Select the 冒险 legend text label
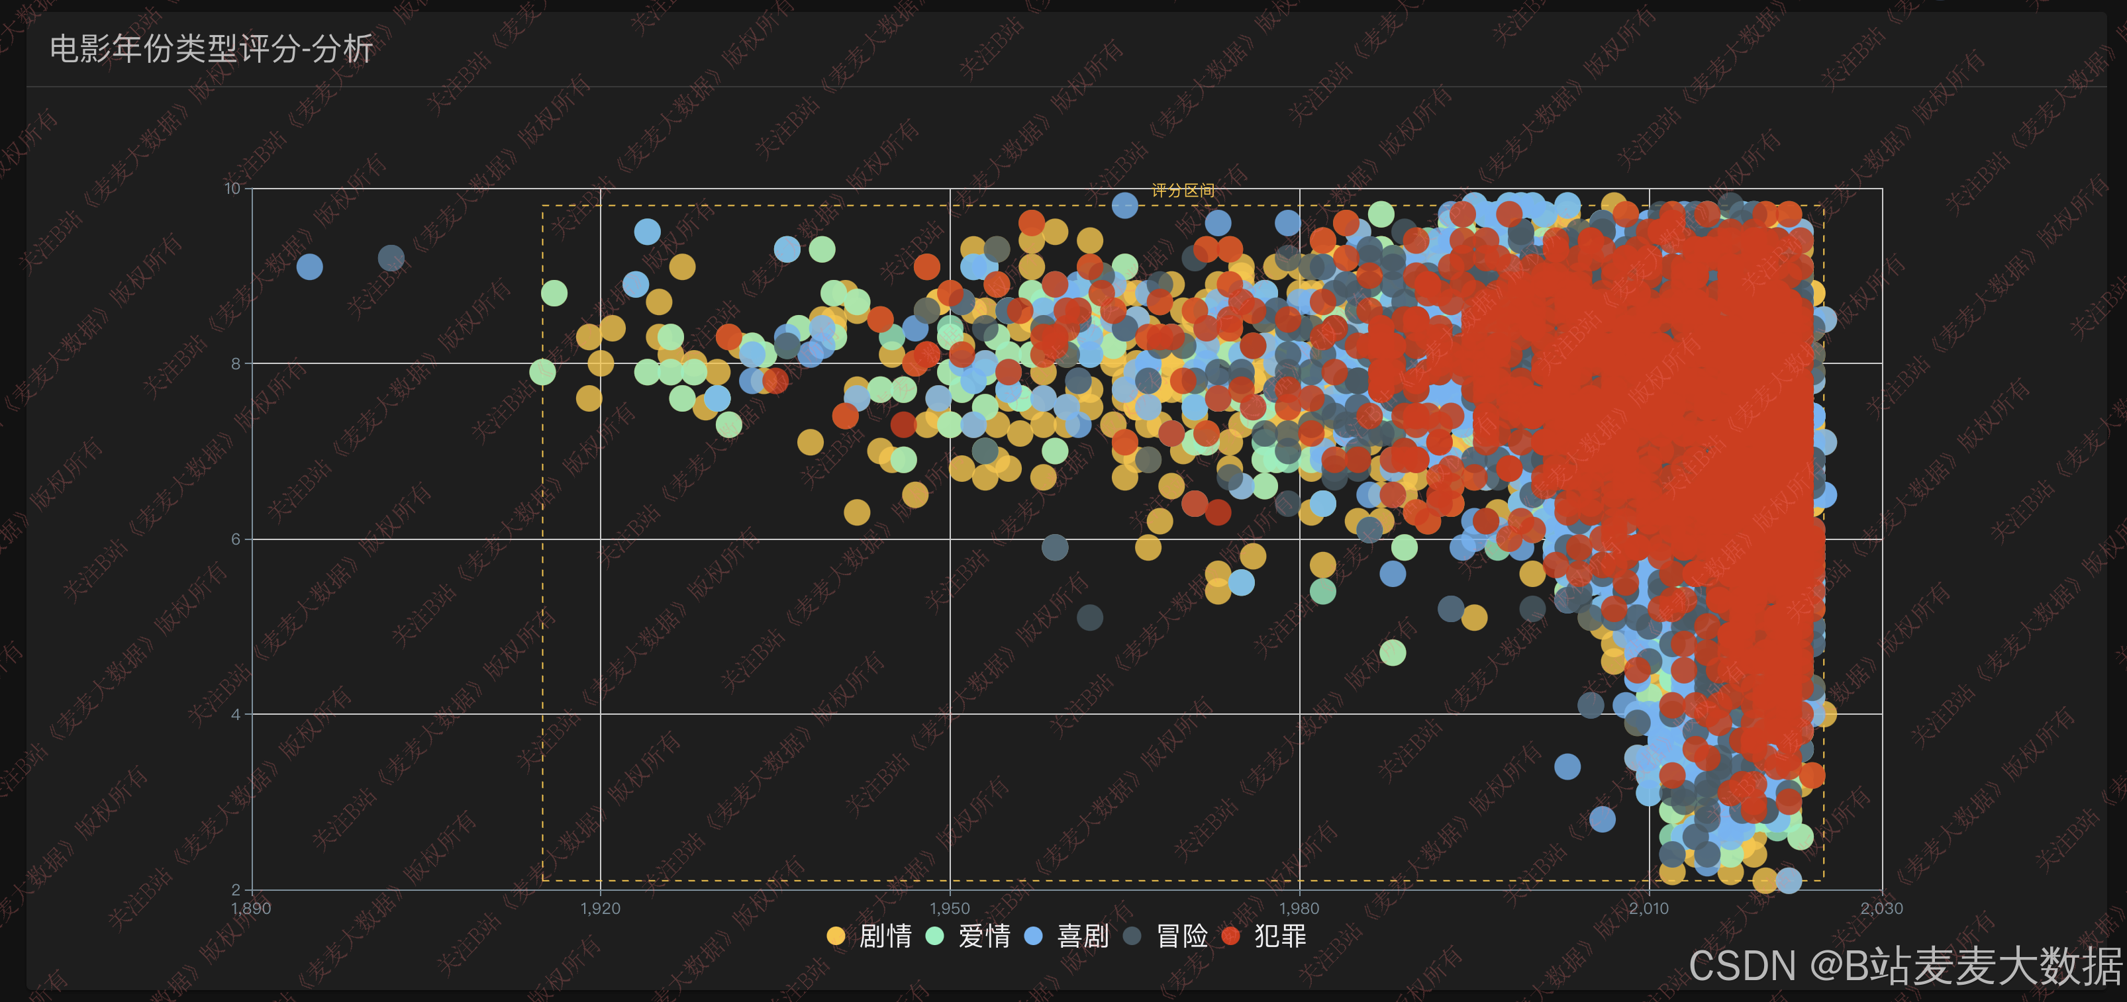 [1181, 936]
